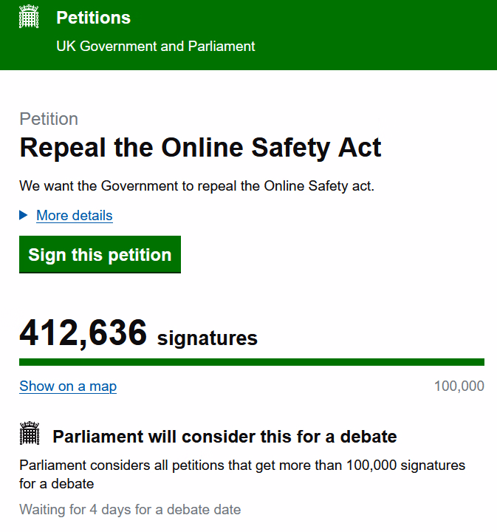Open the More details link
The image size is (497, 532).
(75, 216)
